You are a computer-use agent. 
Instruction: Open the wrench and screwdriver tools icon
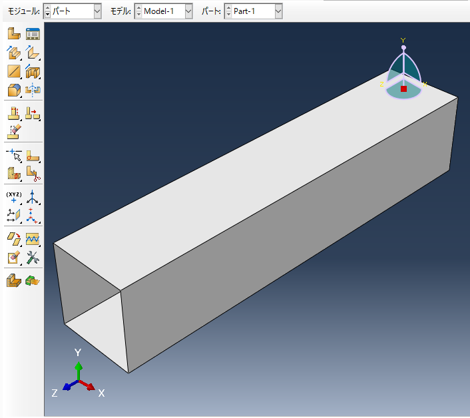tap(32, 257)
